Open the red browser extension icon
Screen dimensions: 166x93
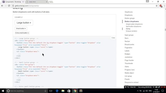point(161,6)
